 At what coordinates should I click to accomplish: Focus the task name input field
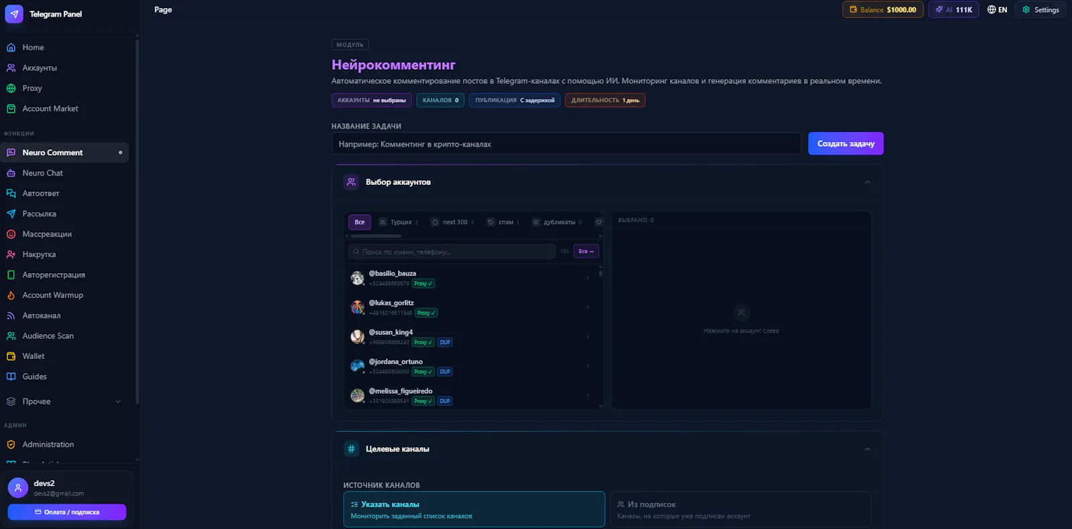tap(566, 144)
